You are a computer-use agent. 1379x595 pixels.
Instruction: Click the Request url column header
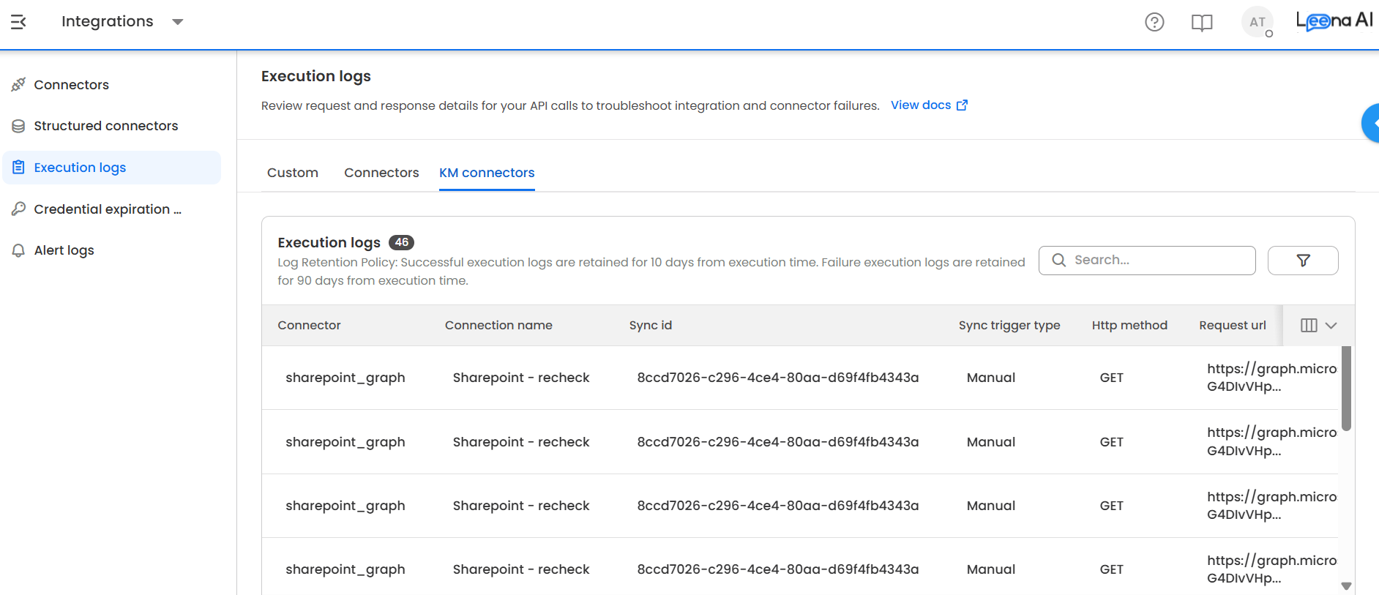[1233, 326]
